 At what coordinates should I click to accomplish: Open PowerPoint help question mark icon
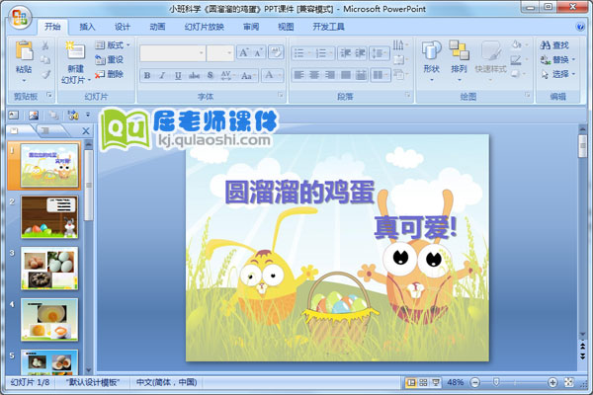point(580,27)
